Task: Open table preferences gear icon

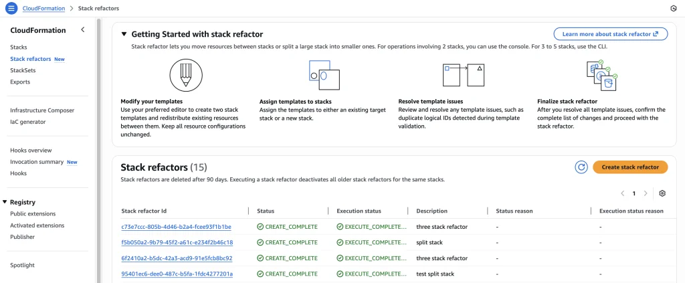Action: point(662,193)
